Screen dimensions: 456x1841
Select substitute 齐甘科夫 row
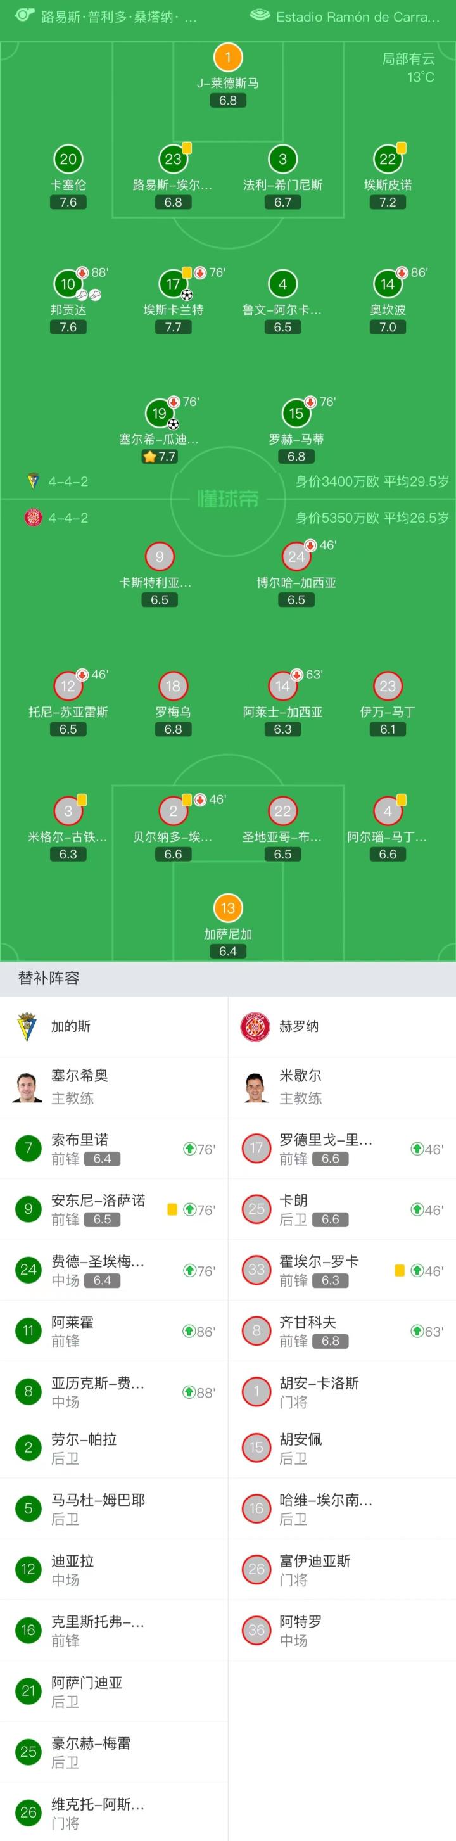(341, 1331)
